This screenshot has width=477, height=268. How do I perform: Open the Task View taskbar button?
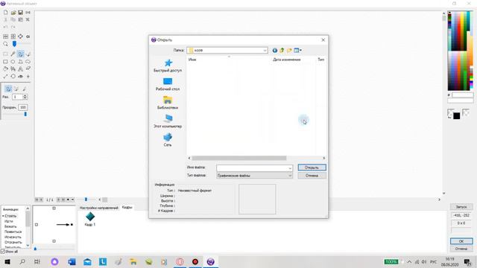coord(37,261)
